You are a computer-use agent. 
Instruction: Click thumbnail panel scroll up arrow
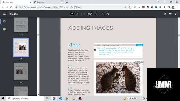coord(38,19)
